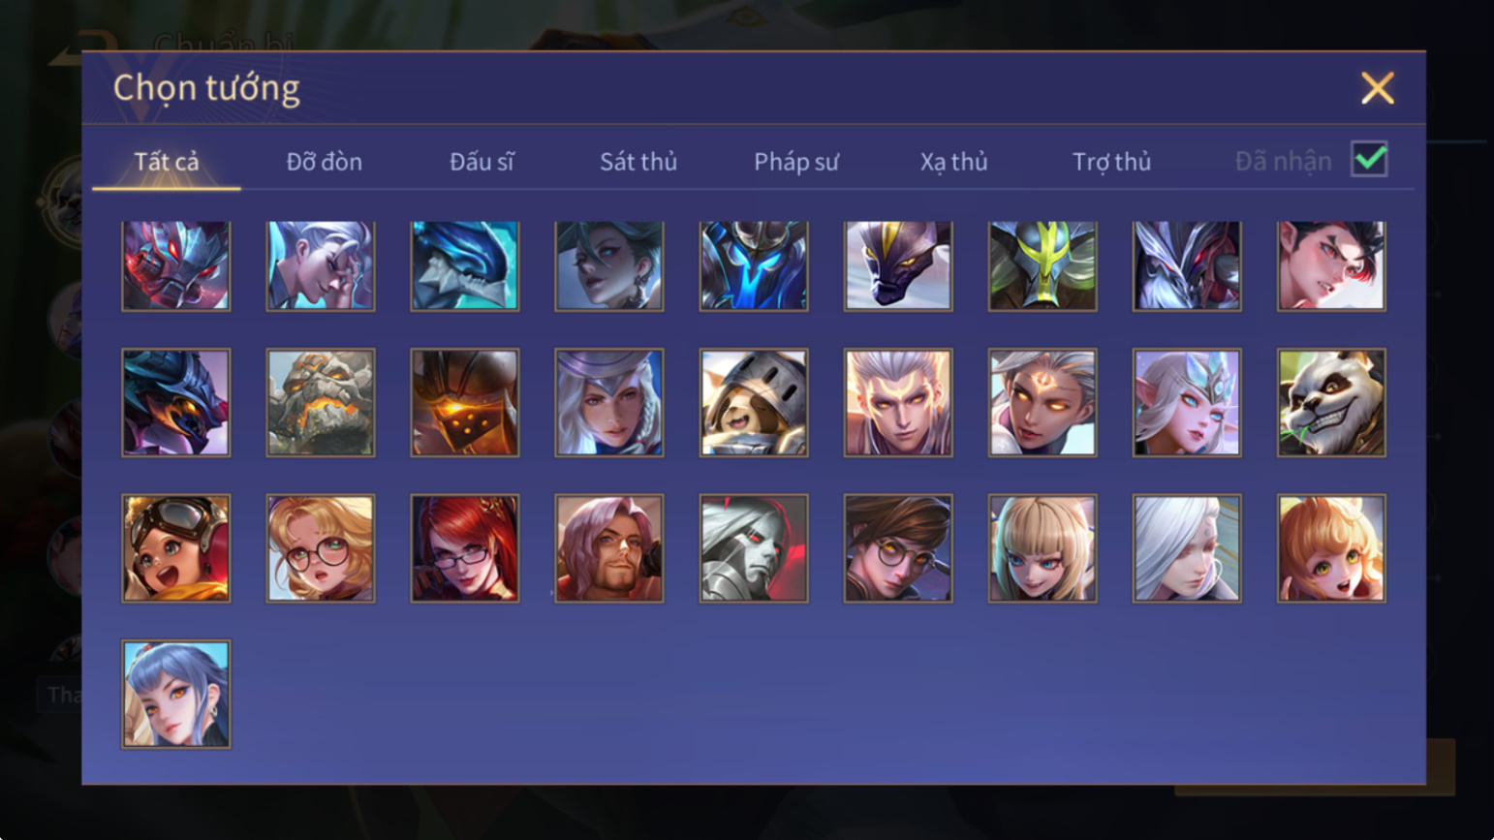The width and height of the screenshot is (1494, 840).
Task: Switch to the Đỡ đòn tab
Action: [x=325, y=162]
